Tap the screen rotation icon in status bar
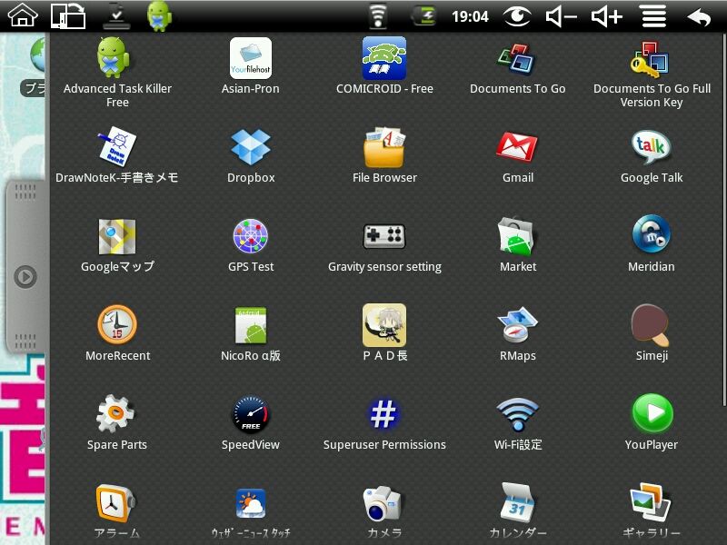 point(67,15)
